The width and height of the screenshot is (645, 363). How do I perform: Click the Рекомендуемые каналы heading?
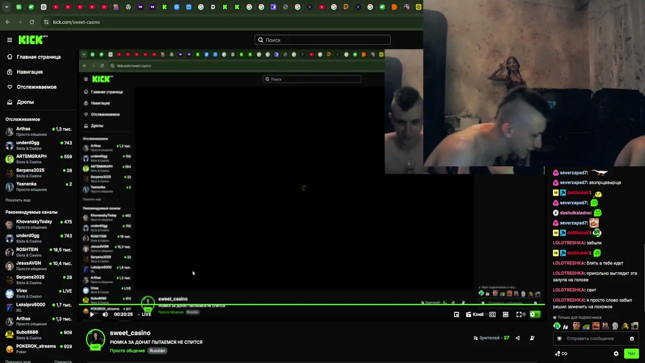click(x=31, y=212)
